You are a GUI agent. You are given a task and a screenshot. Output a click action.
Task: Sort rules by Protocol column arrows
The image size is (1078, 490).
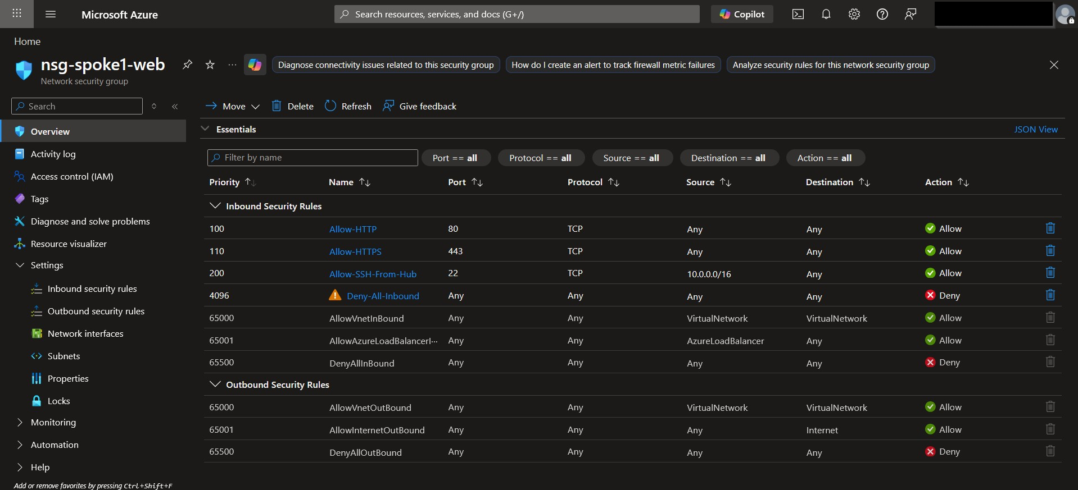coord(614,182)
